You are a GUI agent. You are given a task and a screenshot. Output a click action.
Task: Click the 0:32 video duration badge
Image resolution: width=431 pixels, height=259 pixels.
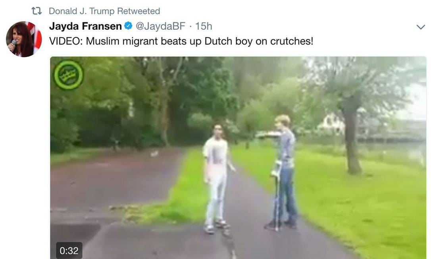69,251
